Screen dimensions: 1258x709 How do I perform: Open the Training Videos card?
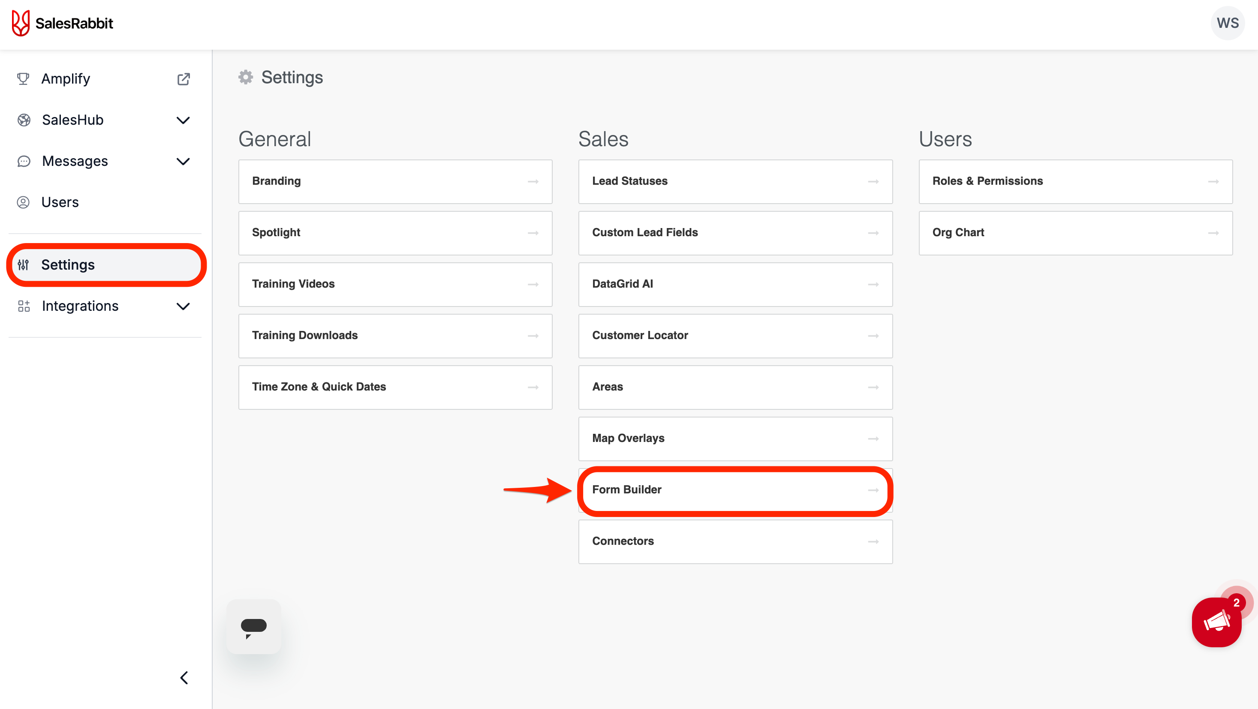[x=395, y=284]
